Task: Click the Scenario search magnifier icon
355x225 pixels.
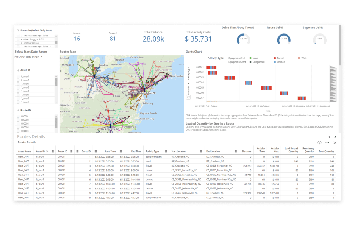Action: [x=18, y=31]
